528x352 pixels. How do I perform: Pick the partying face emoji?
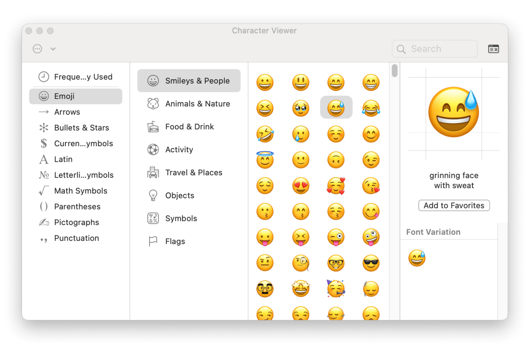point(336,289)
